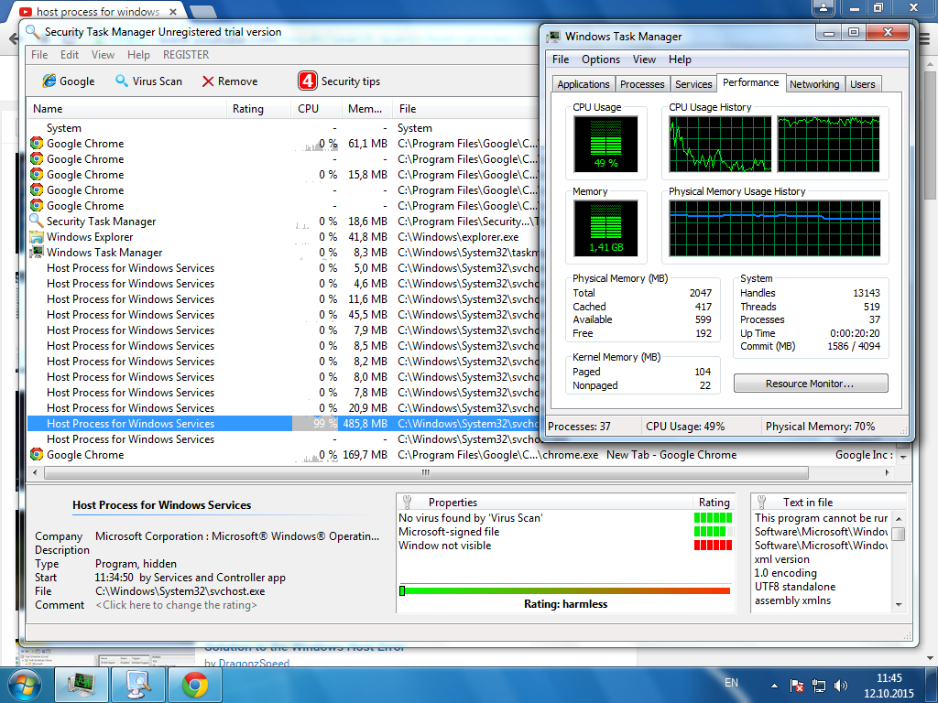Click the 'host process for windows' Chrome tab
The height and width of the screenshot is (703, 938).
click(x=99, y=11)
